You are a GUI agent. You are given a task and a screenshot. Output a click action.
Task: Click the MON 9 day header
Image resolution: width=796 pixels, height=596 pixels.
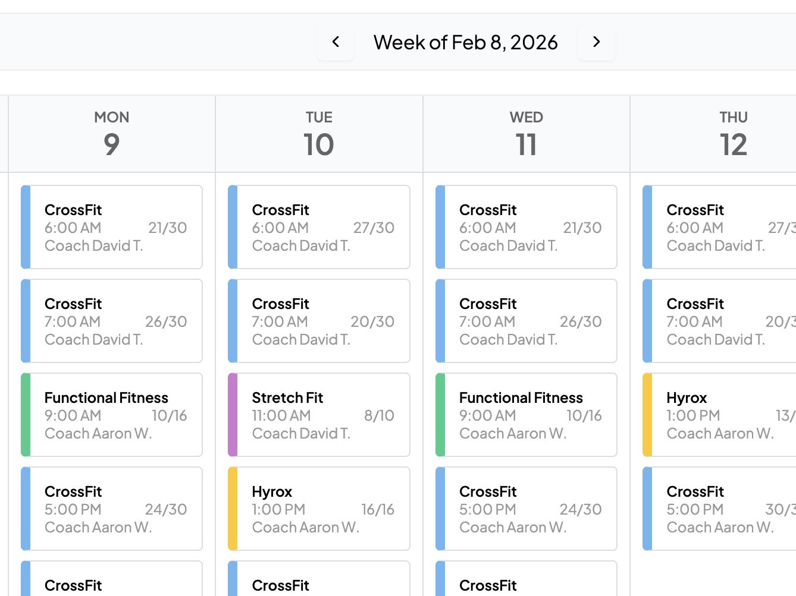pyautogui.click(x=111, y=133)
